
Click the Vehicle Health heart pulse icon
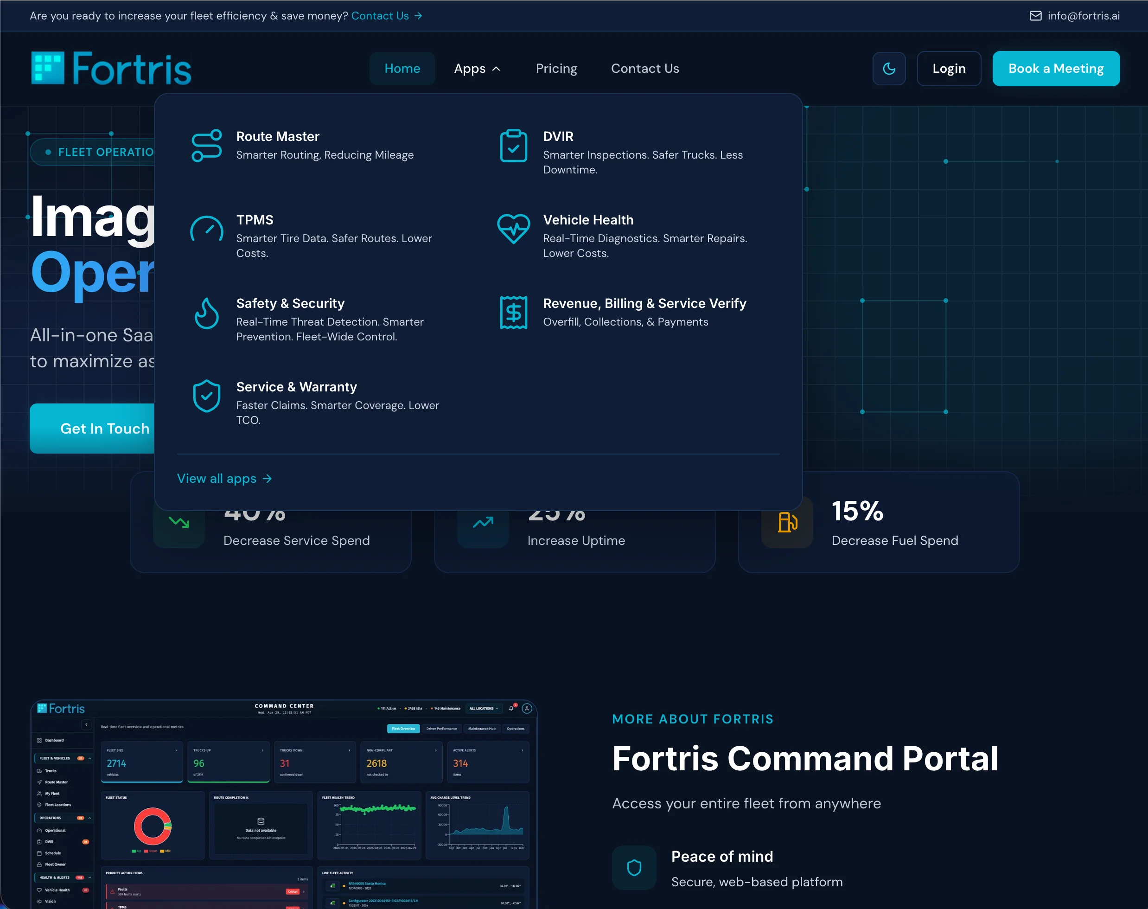[513, 229]
